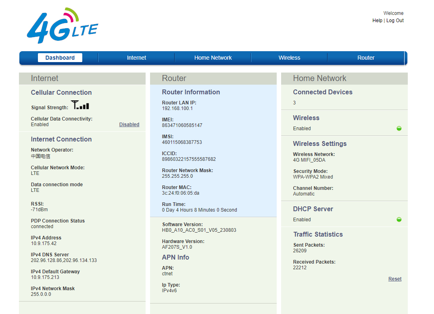Click Log Out link
The image size is (434, 314).
pos(395,21)
